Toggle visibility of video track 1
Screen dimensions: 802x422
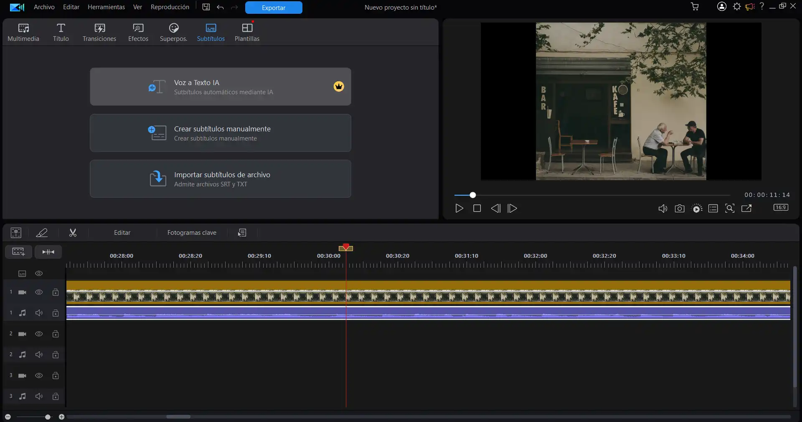coord(39,292)
